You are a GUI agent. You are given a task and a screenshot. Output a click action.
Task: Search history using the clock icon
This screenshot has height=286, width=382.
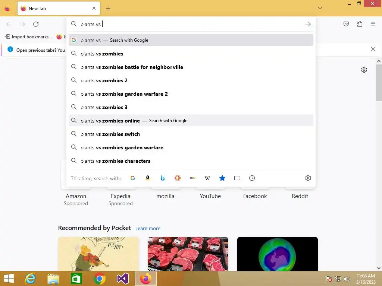click(252, 178)
